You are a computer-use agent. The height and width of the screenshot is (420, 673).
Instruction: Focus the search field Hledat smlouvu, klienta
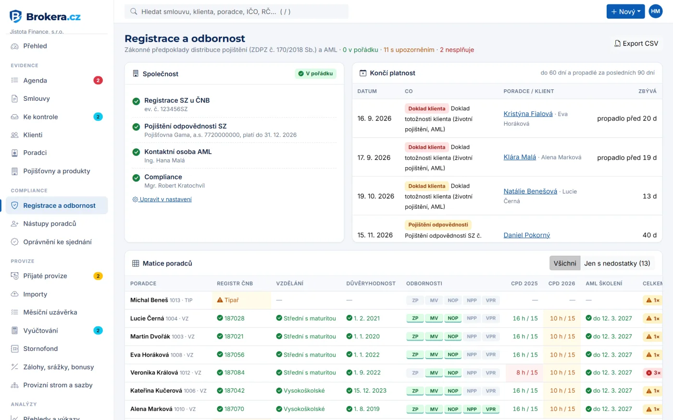pos(237,12)
